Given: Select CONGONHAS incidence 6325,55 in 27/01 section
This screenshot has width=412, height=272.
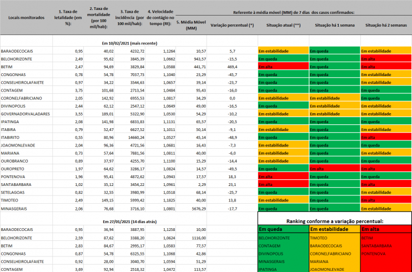Looking at the screenshot, I should pos(137,254).
